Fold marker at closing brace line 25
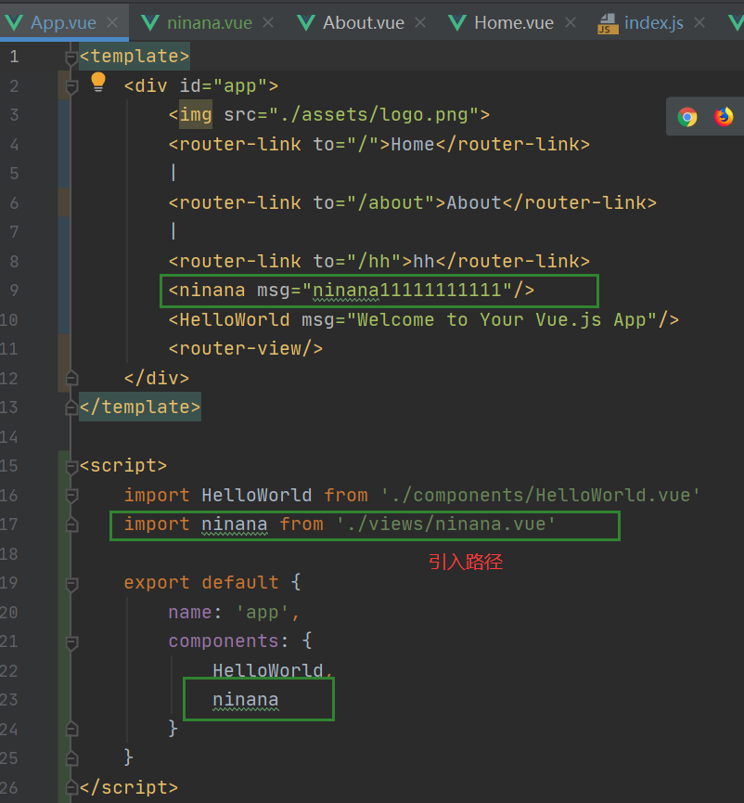 71,758
